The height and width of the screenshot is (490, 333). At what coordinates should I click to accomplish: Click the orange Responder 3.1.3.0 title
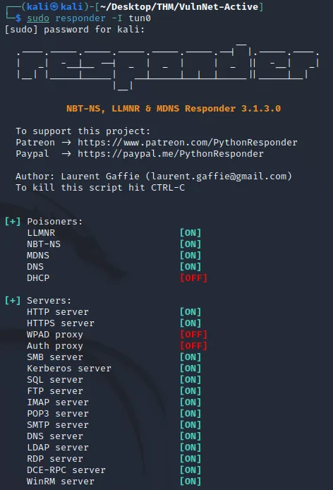click(174, 109)
